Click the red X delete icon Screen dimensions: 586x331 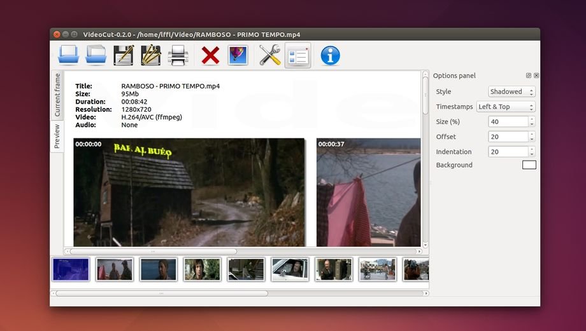pos(210,56)
